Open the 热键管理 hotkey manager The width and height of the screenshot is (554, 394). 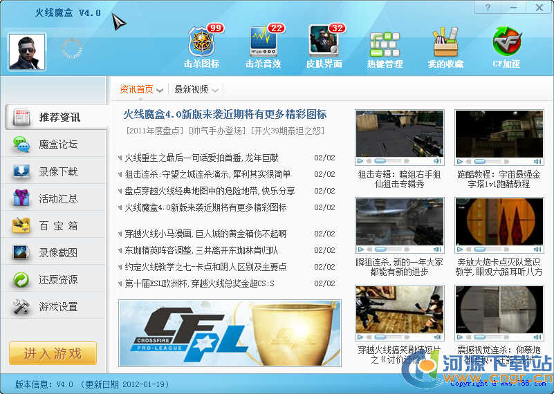(385, 50)
